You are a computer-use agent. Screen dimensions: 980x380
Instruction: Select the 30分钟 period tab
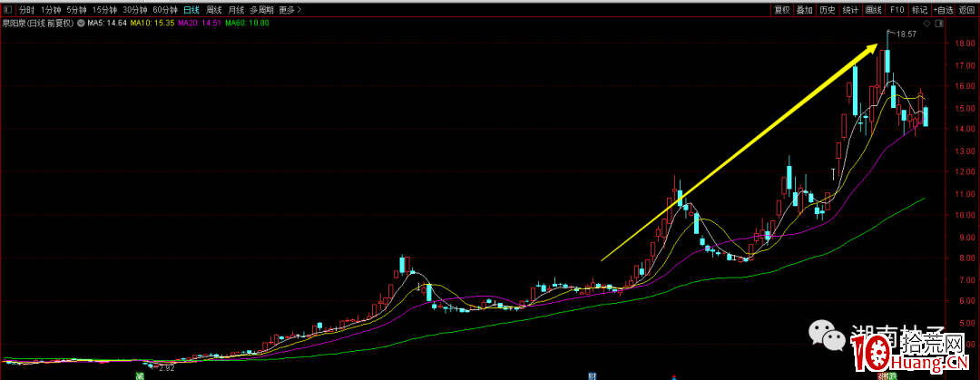[135, 10]
